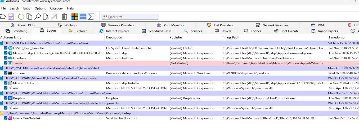Viewport: 359px width, 133px height.
Task: Toggle Hide Microsoft Entries colored logo icon
Action: 75,17
